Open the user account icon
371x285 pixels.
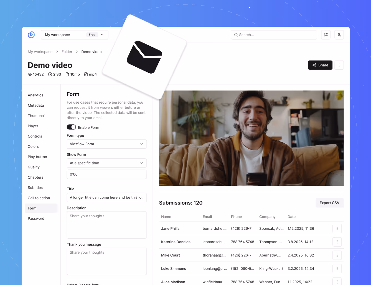339,35
